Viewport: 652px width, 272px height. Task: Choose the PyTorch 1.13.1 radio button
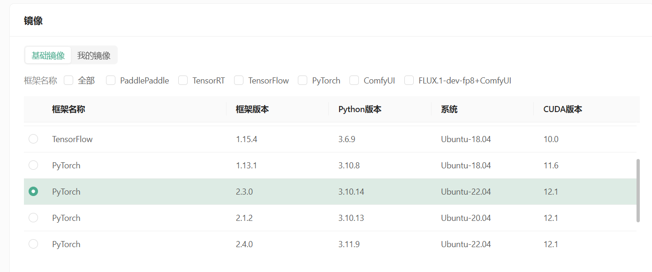(33, 165)
